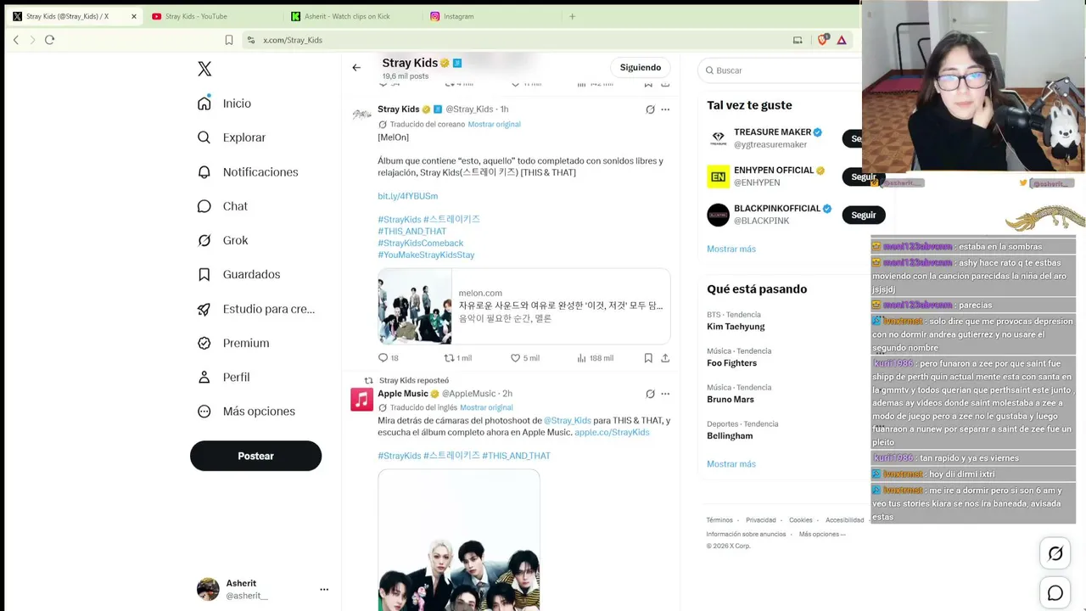Go back with the profile header arrow

click(356, 68)
